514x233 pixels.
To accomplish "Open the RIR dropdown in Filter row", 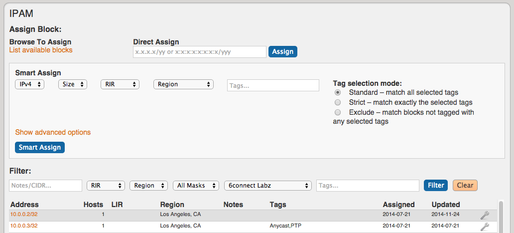I will coord(106,186).
